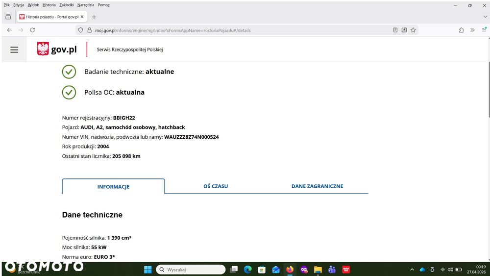
Task: Open File Explorer from taskbar
Action: [x=318, y=270]
